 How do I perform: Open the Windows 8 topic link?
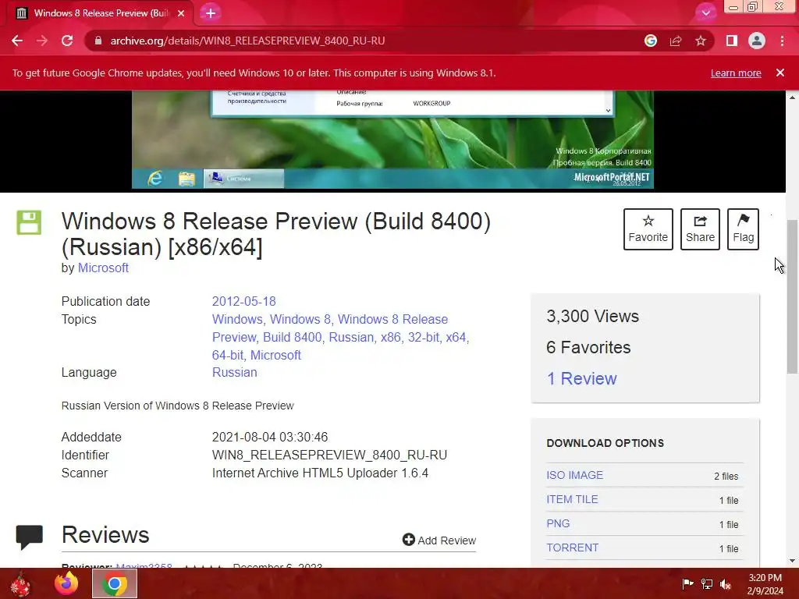[300, 319]
